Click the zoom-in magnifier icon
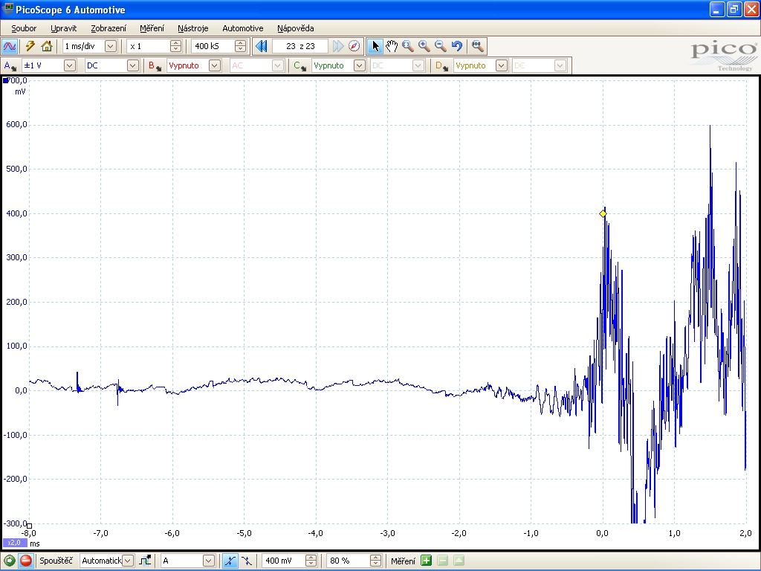Screen dimensions: 761x571 [424, 46]
